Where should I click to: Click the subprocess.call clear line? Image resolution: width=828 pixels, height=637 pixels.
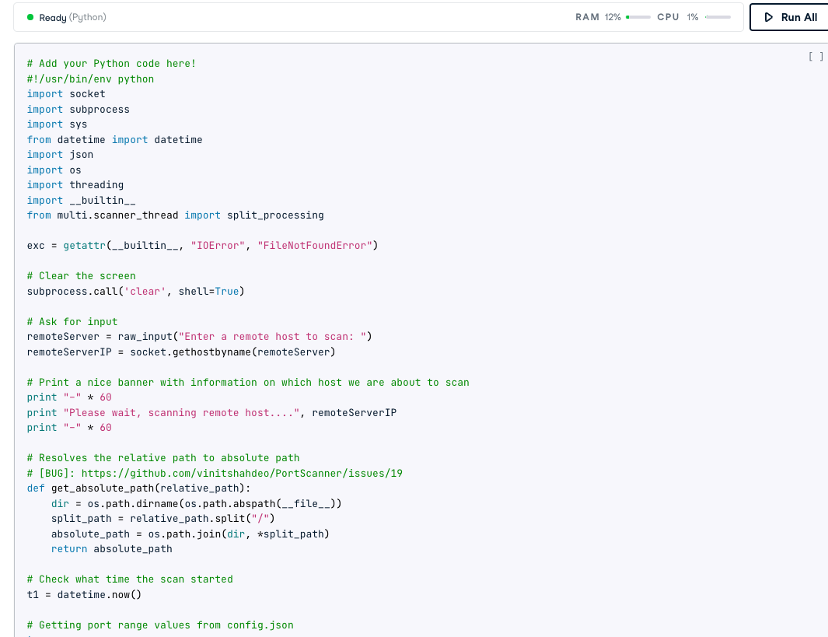pyautogui.click(x=135, y=291)
